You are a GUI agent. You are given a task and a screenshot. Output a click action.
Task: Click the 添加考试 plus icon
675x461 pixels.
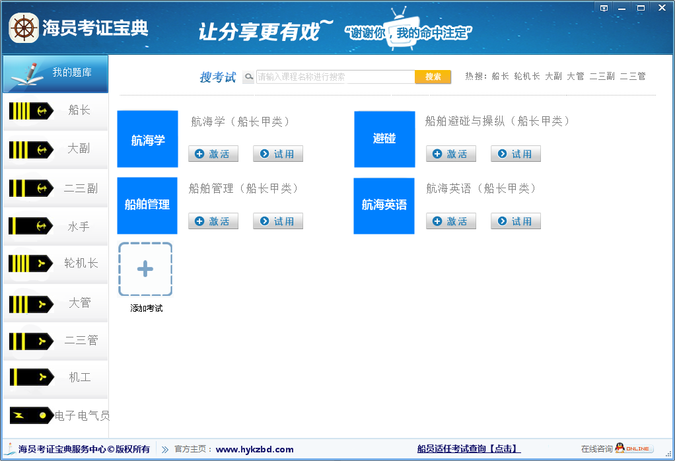(145, 269)
